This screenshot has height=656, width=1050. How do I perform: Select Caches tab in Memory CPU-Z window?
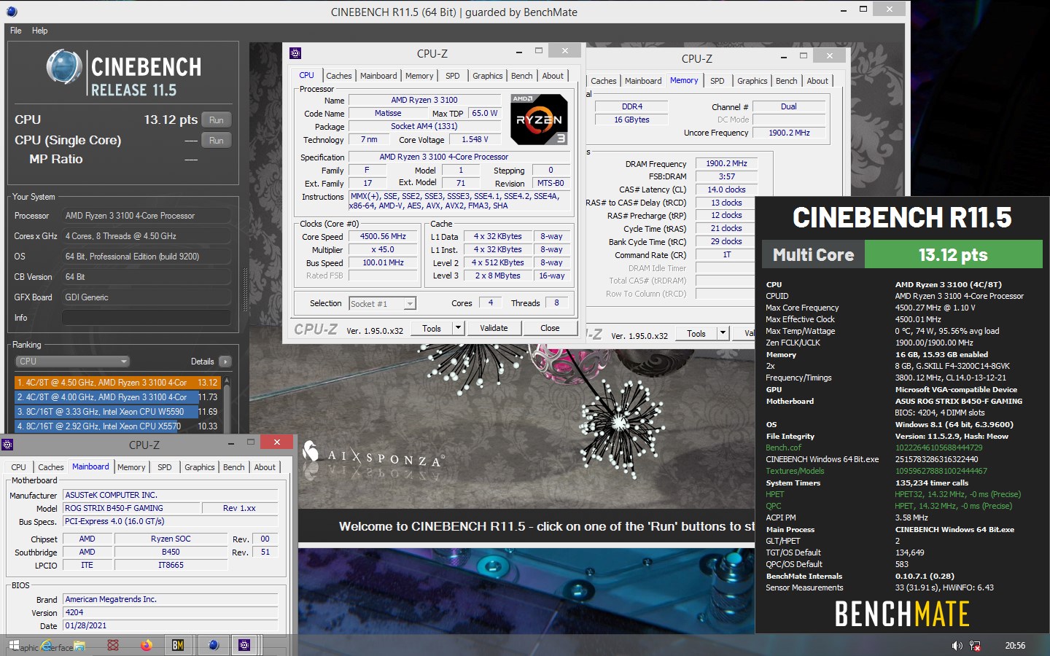tap(604, 81)
